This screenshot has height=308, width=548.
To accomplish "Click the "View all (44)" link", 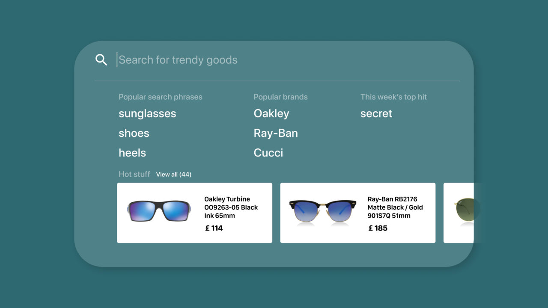I will tap(173, 175).
